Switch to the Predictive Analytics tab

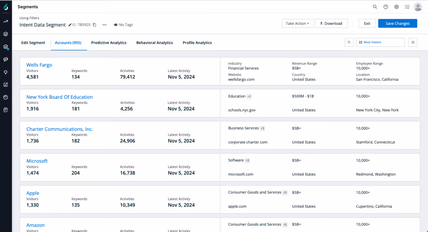point(109,43)
